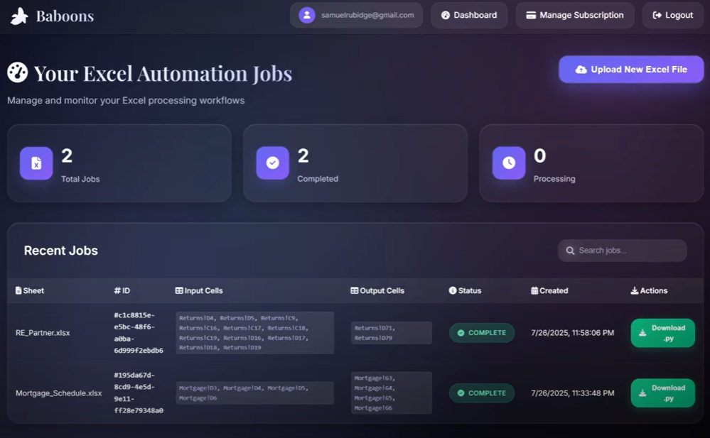This screenshot has width=710, height=438.
Task: Click the Baboons logo icon
Action: coord(19,16)
